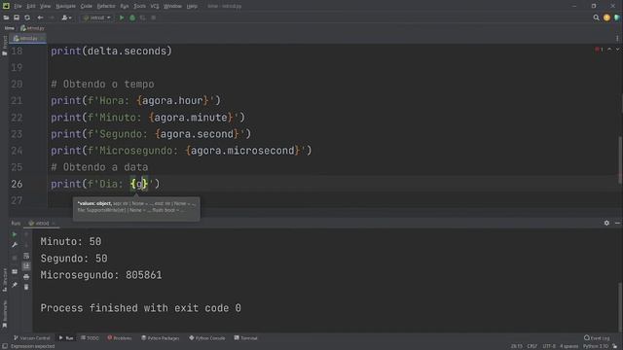The image size is (623, 350).
Task: Open the Problems tool window
Action: (x=120, y=338)
